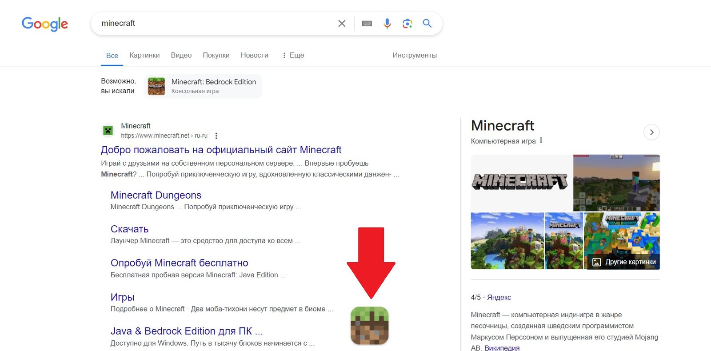Click the grass block icon image
This screenshot has height=351, width=711.
[370, 326]
